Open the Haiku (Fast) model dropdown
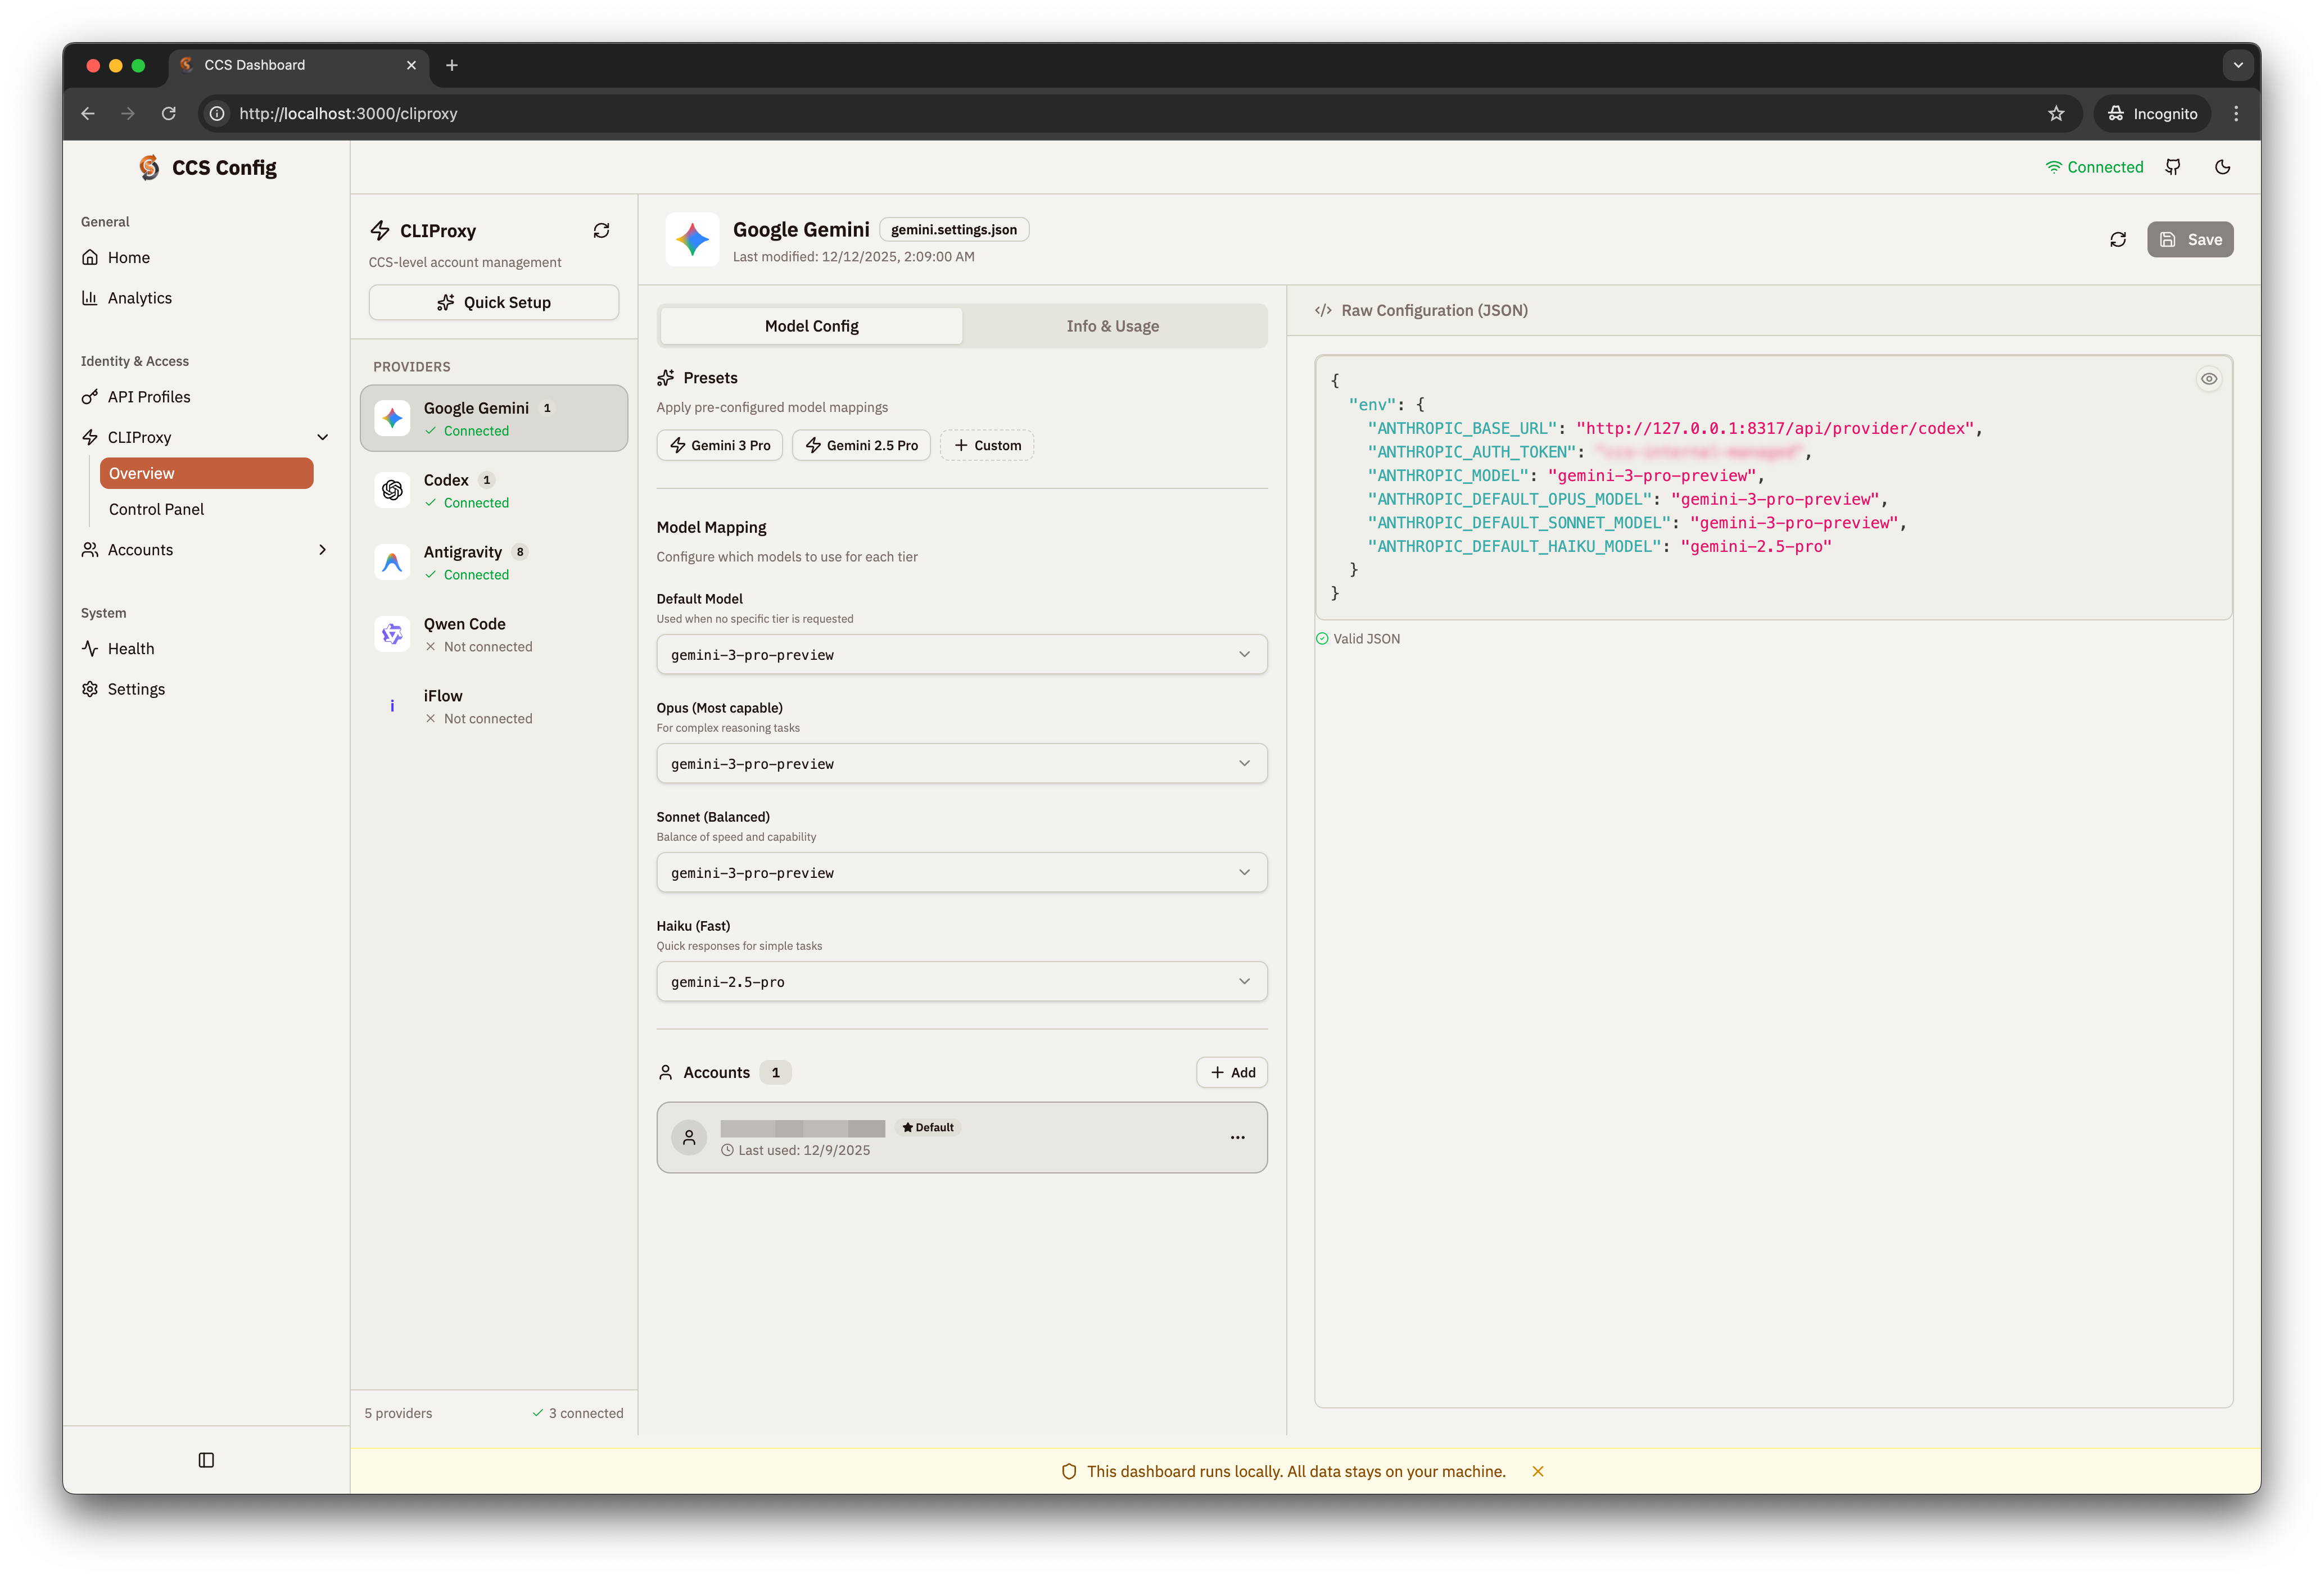2324x1577 pixels. pyautogui.click(x=961, y=981)
